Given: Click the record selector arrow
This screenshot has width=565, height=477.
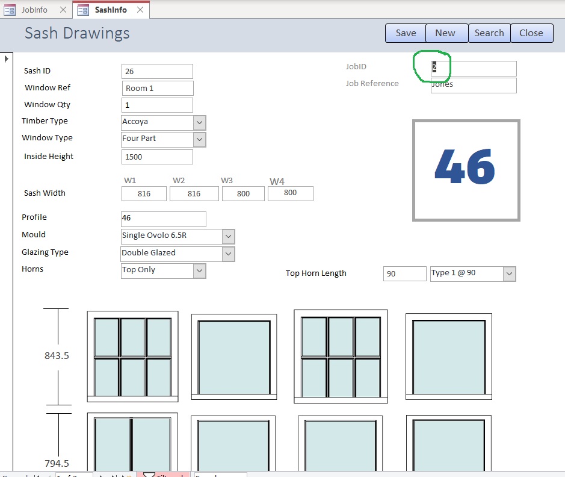Looking at the screenshot, I should point(6,59).
